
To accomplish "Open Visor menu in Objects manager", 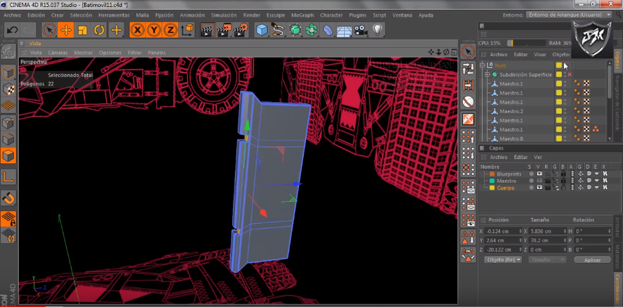I will coord(540,54).
